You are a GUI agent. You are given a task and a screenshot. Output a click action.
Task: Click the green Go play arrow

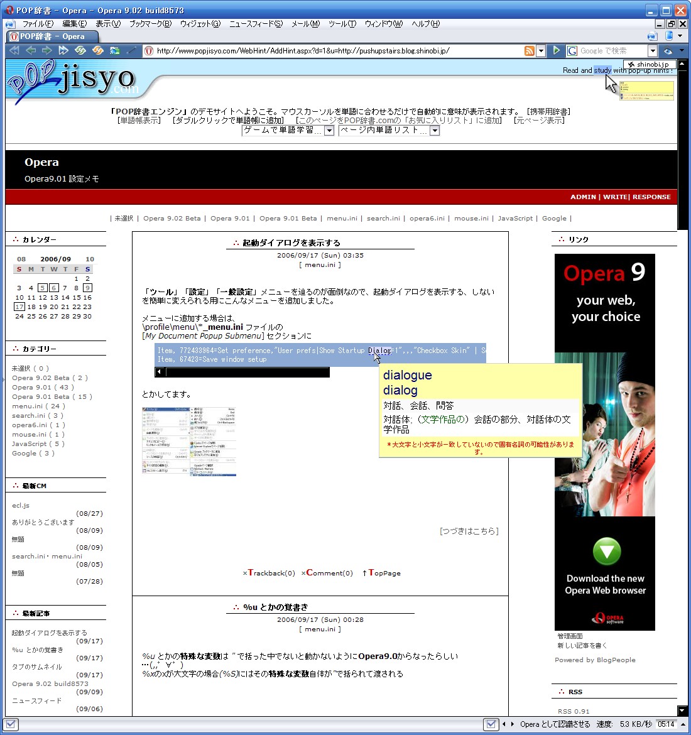(556, 50)
